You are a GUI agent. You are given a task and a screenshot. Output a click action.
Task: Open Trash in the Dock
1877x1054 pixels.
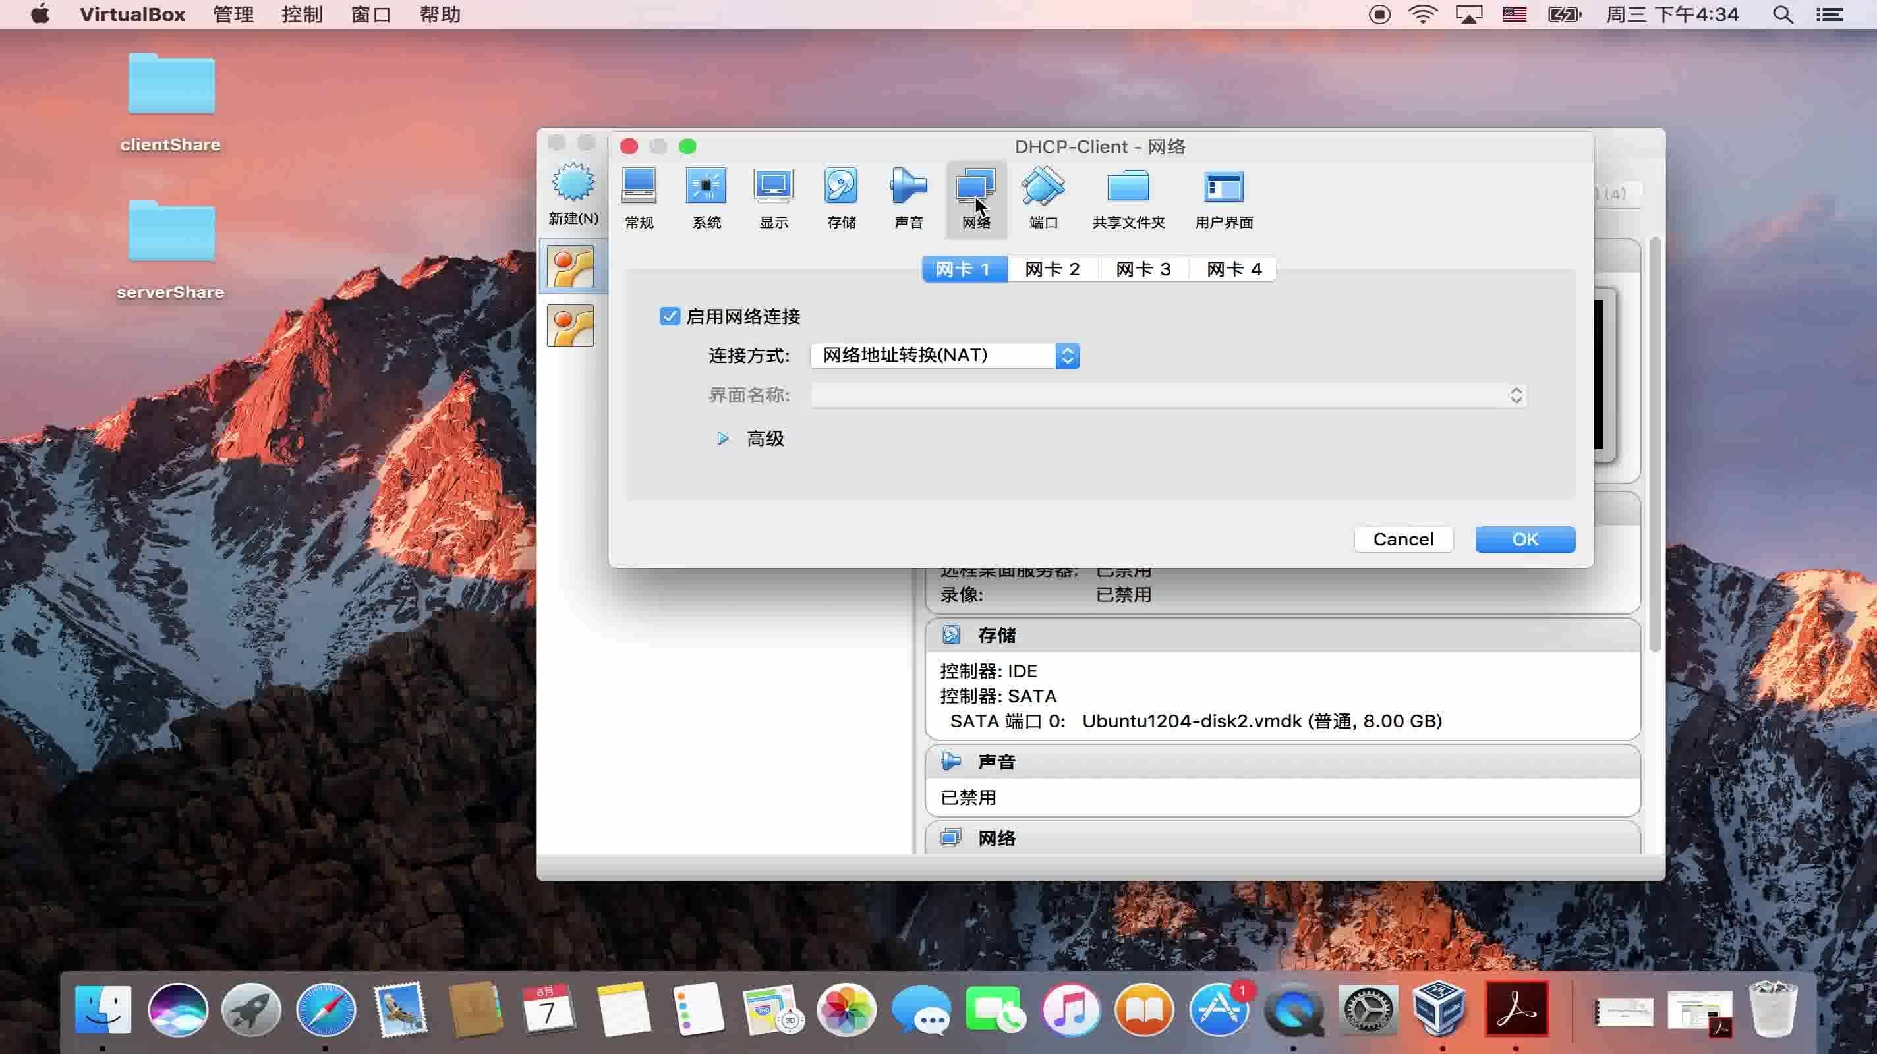point(1773,1010)
